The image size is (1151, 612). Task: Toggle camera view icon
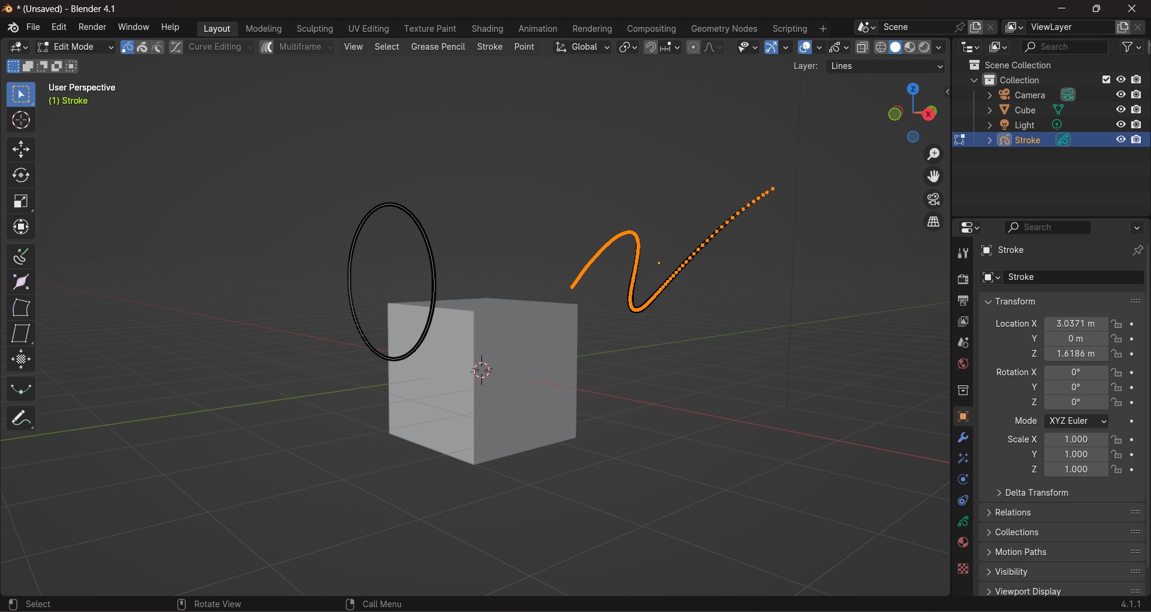933,199
